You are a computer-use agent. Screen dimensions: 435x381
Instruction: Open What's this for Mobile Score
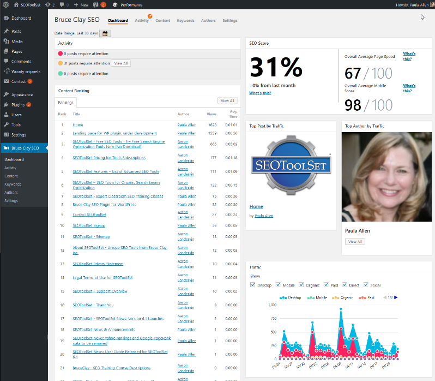click(409, 88)
